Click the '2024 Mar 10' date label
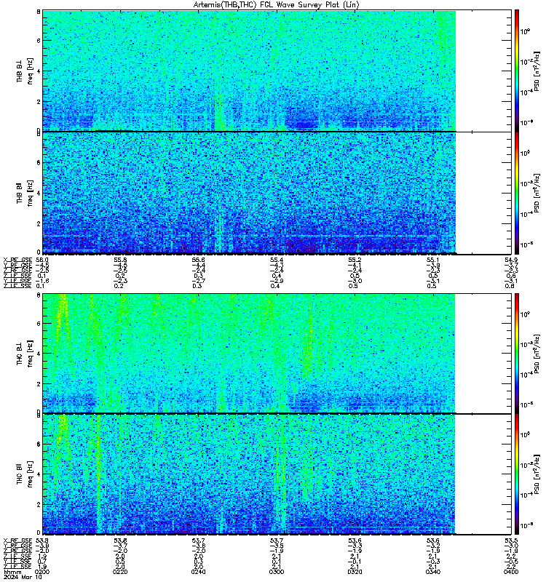Viewport: 546px width, 582px height. (x=23, y=578)
